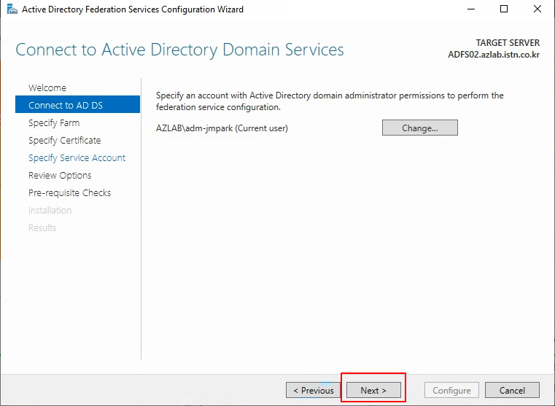The width and height of the screenshot is (555, 406).
Task: Click the AD FS wizard title bar icon
Action: 12,9
